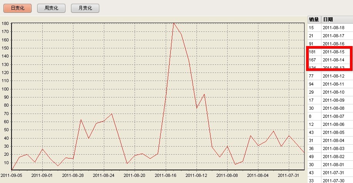Select the 日变化 daily view button
The image size is (353, 183).
(x=17, y=8)
